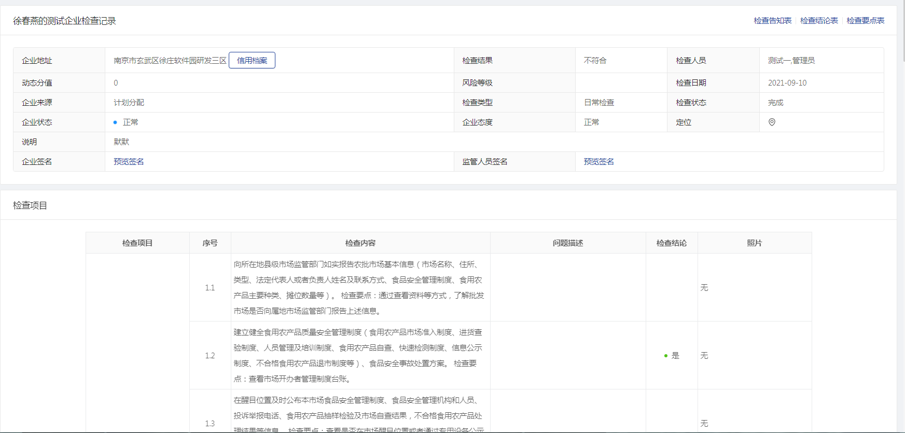Click the 检查项目 section heading
This screenshot has width=905, height=433.
30,206
